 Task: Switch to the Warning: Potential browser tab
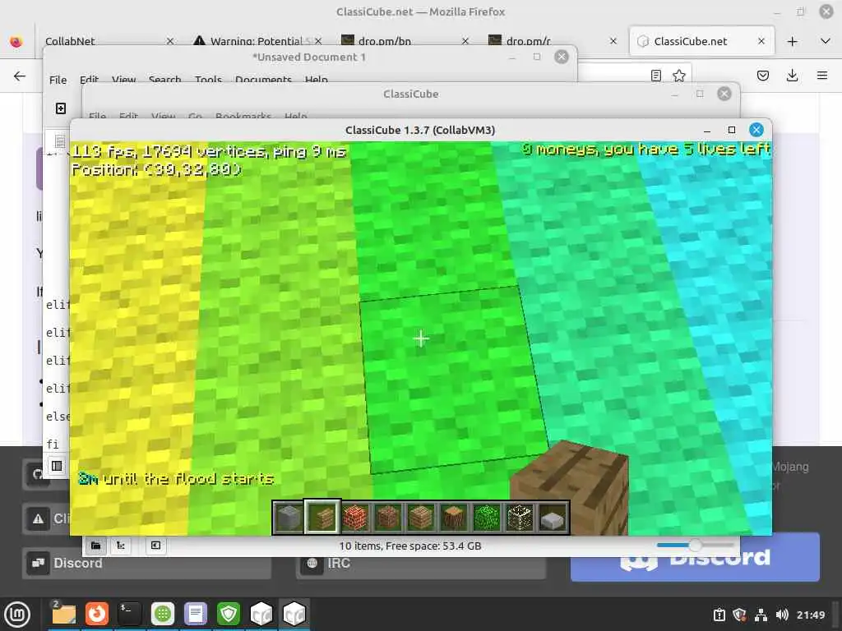point(257,41)
